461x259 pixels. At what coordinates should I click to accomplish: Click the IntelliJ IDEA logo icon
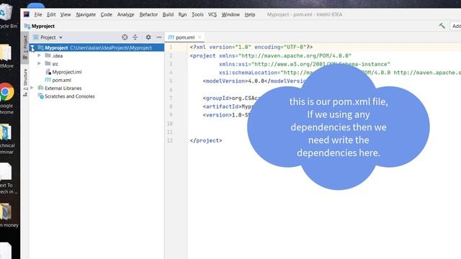point(27,14)
